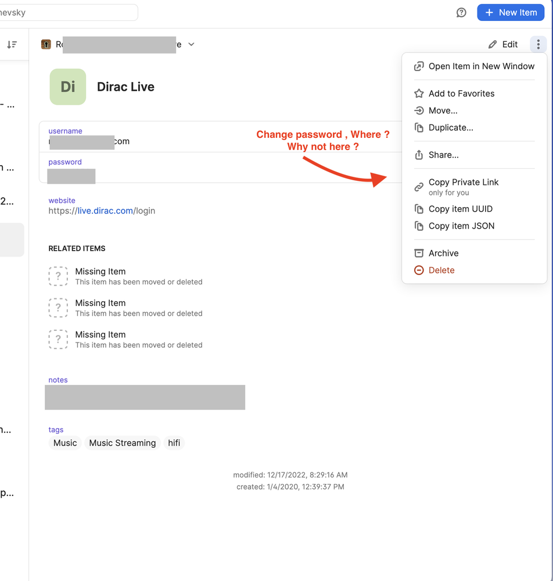Choose Copy item JSON
The width and height of the screenshot is (553, 581).
pyautogui.click(x=461, y=226)
